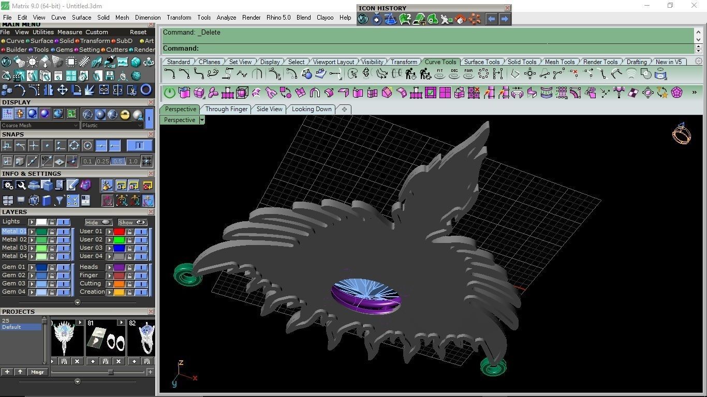
Task: Click the FIT curve tool icon
Action: pos(440,74)
